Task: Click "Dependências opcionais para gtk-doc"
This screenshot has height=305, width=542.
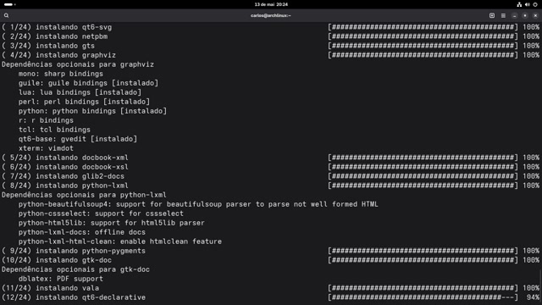Action: (x=75, y=269)
